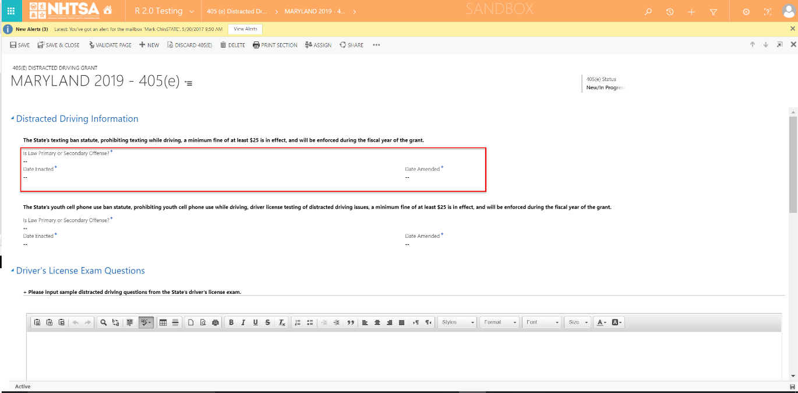
Task: Click the View Alerts button
Action: pos(245,29)
